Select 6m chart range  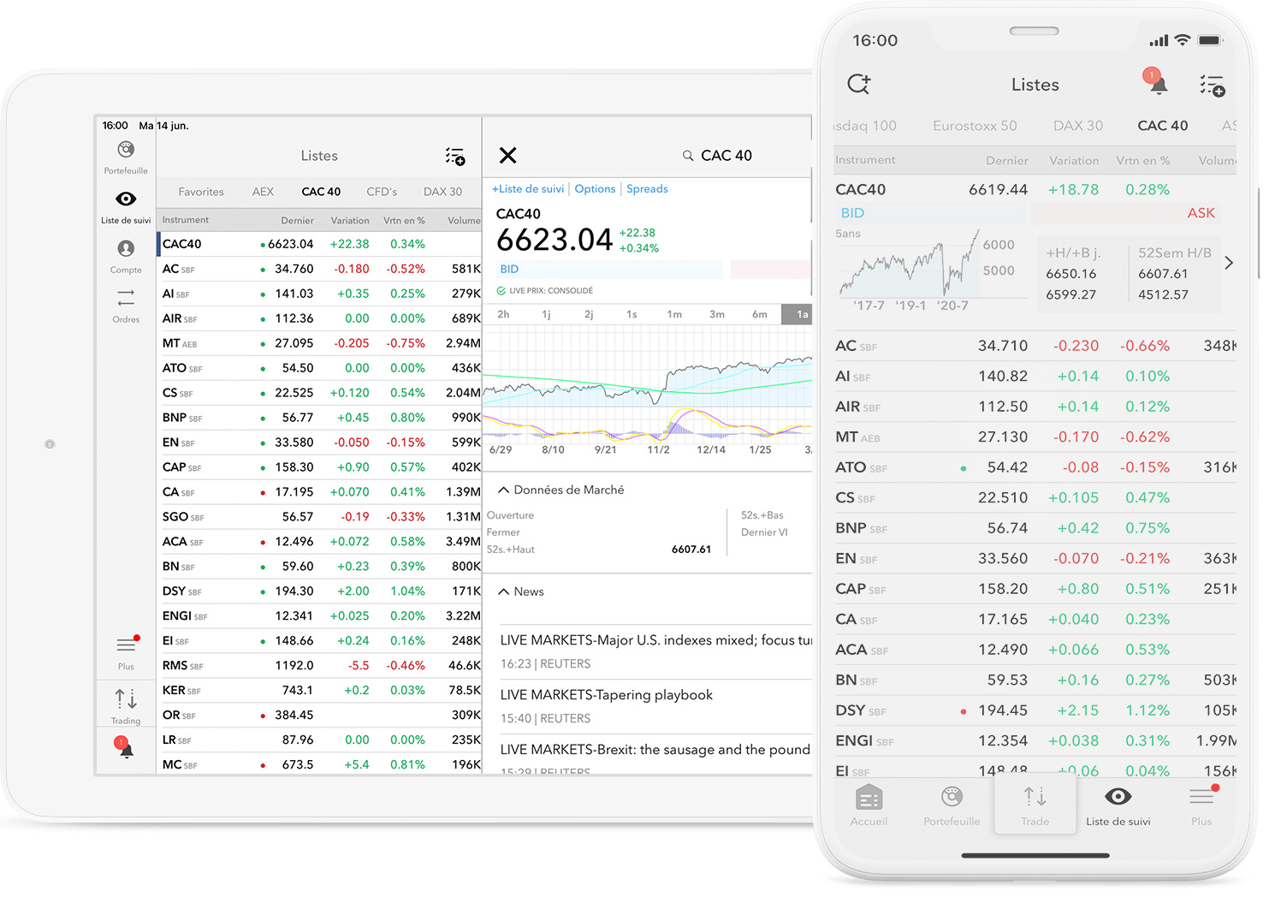[760, 314]
